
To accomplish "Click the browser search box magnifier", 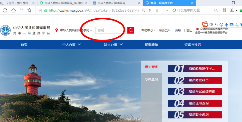I will tap(216, 10).
